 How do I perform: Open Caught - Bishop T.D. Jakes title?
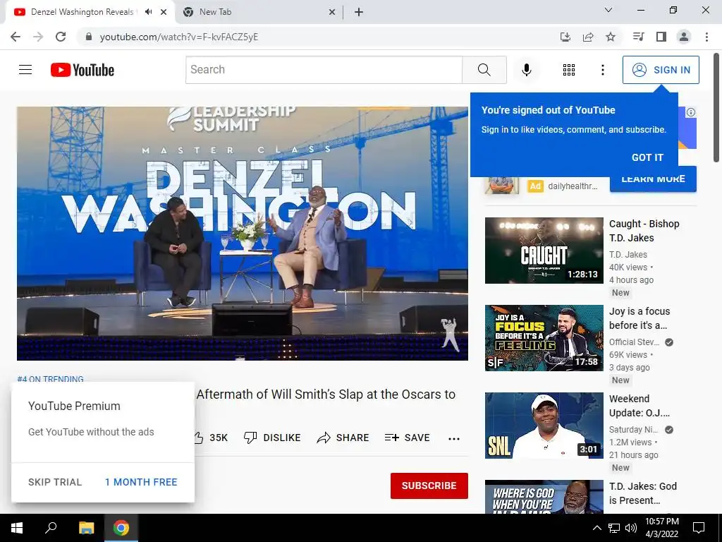[x=644, y=231]
